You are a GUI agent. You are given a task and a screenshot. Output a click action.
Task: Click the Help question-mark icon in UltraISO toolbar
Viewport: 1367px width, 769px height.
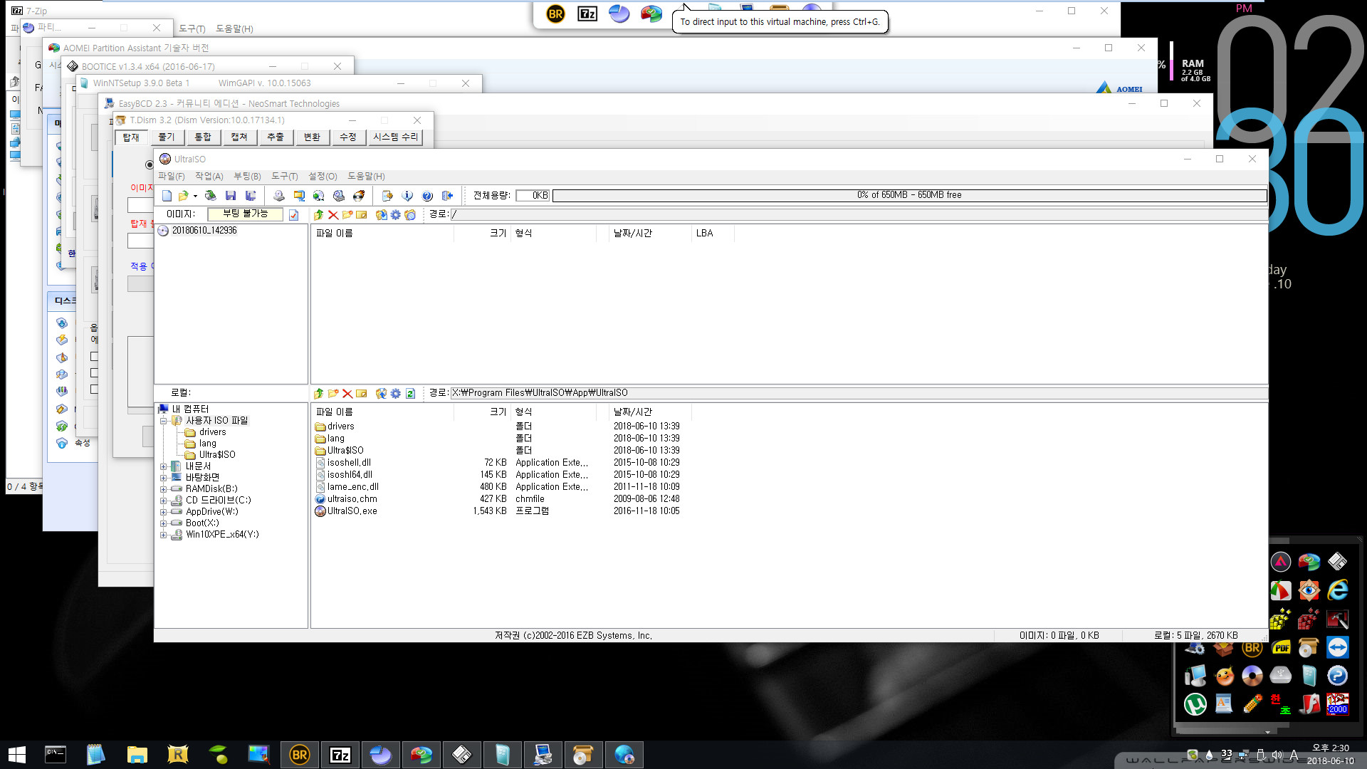click(x=427, y=195)
